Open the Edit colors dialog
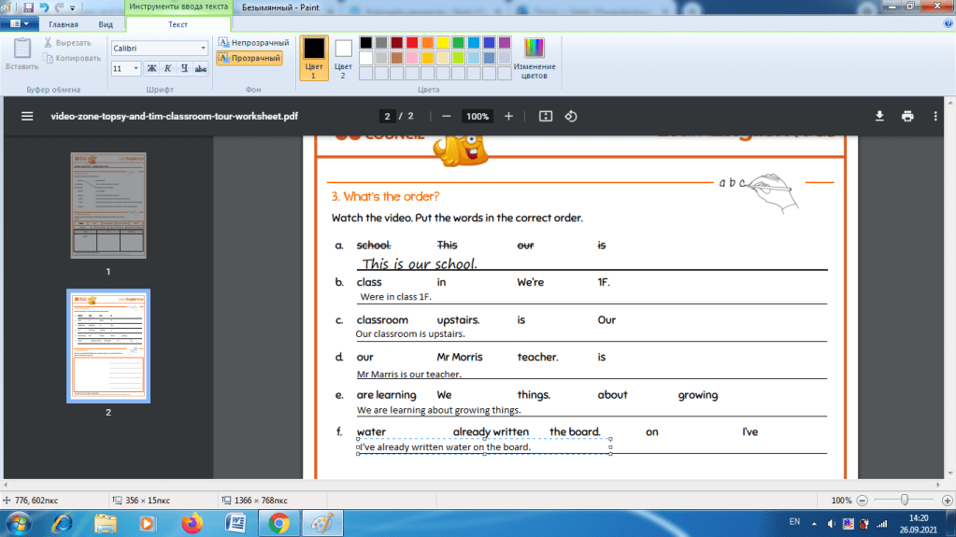Screen dimensions: 956x537 coord(535,56)
